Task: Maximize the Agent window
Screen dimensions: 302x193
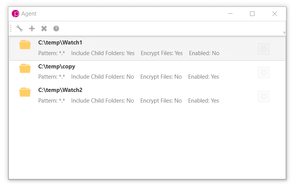Action: pos(252,14)
